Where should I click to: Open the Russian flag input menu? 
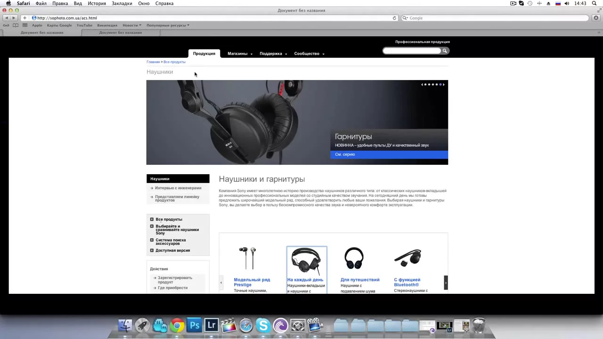(558, 3)
